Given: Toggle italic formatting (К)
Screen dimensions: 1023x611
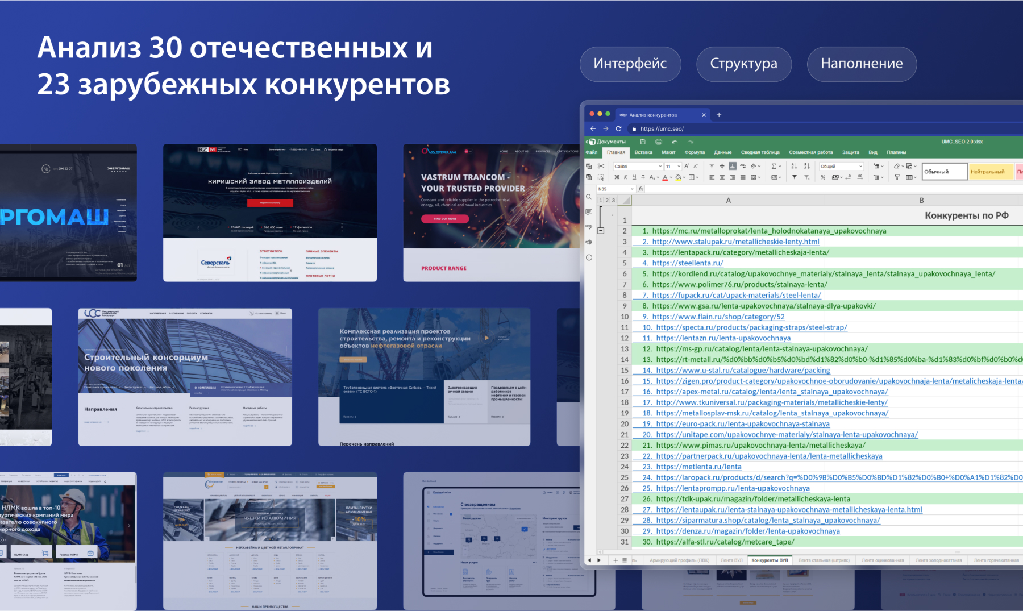Looking at the screenshot, I should click(x=626, y=177).
